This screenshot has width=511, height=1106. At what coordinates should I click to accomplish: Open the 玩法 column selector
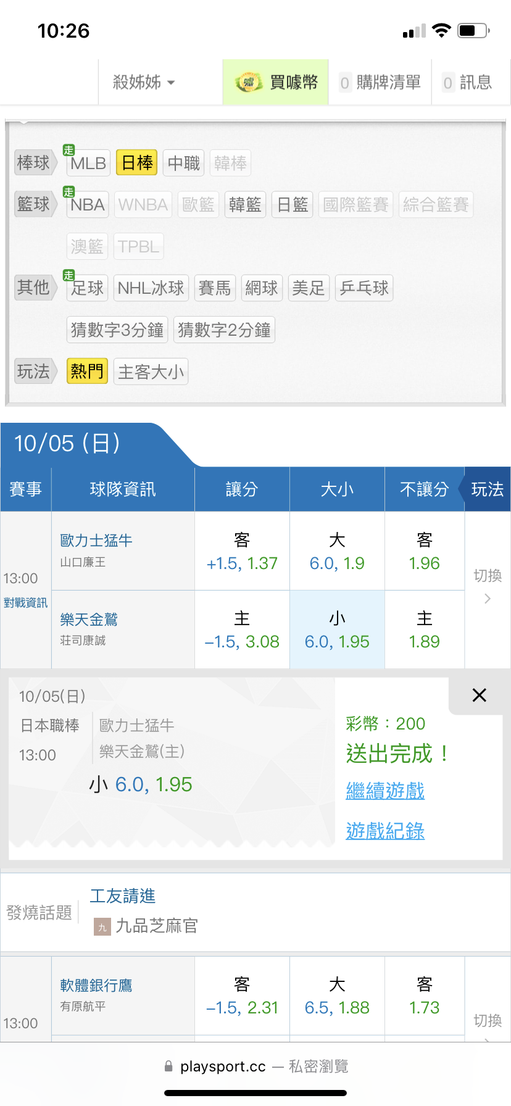[x=487, y=489]
